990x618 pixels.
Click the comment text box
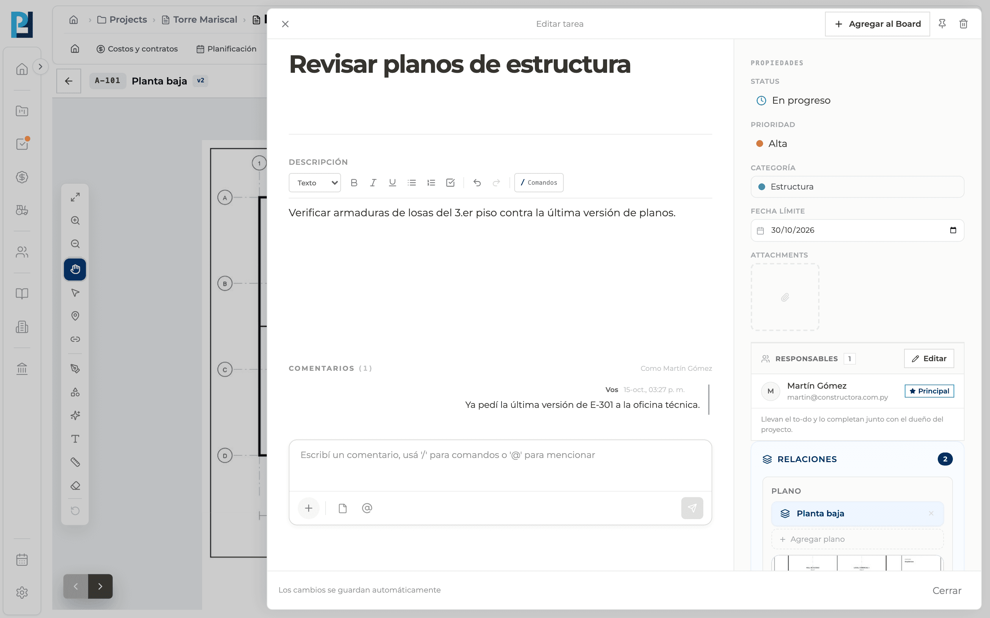pos(500,466)
